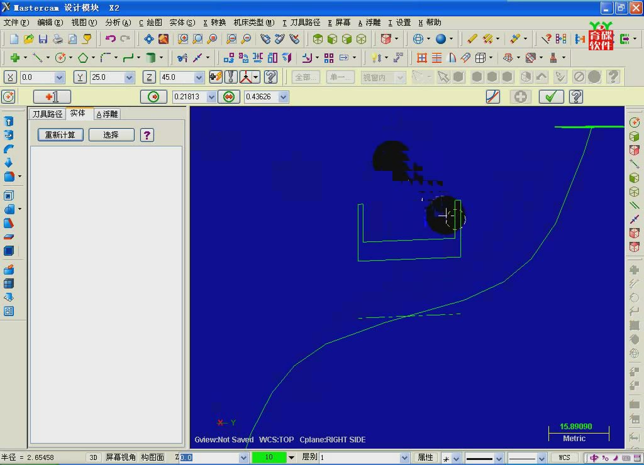The width and height of the screenshot is (644, 465).
Task: Open the 层别 level dropdown
Action: (x=404, y=457)
